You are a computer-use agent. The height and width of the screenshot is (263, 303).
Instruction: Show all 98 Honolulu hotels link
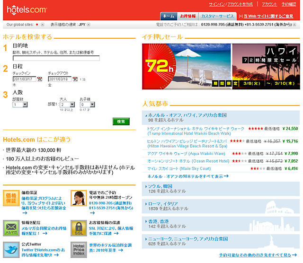[x=188, y=176]
